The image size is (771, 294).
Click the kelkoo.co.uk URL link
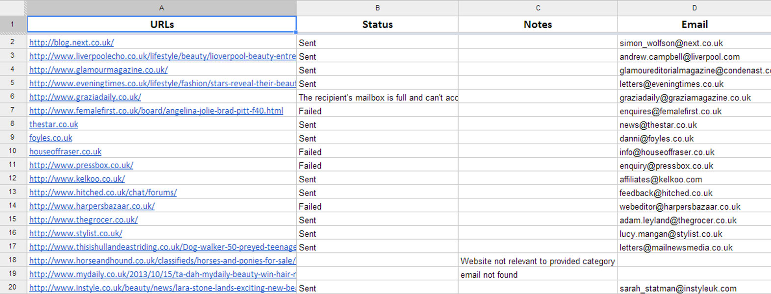77,179
